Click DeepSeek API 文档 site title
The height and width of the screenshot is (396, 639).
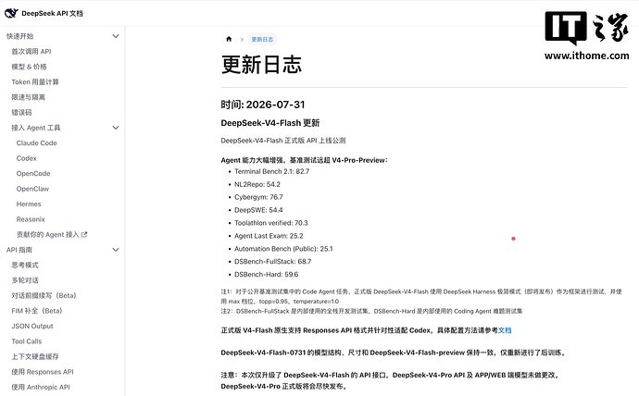pos(52,14)
